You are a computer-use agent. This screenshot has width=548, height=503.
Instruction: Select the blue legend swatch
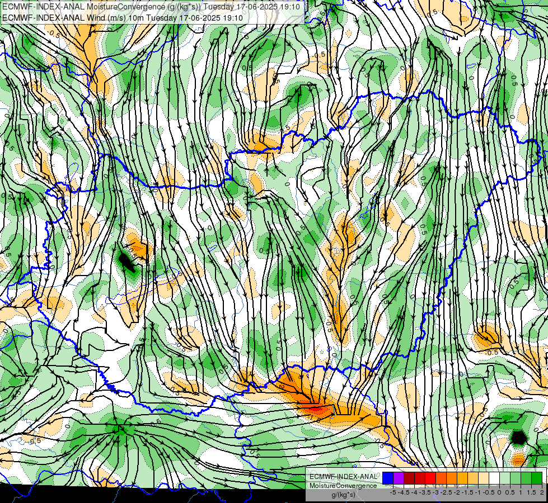[388, 478]
